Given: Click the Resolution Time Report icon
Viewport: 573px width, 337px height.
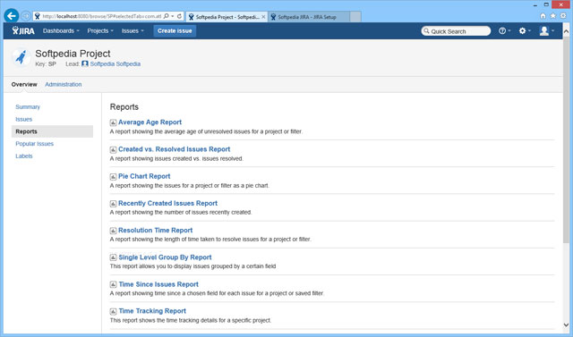Looking at the screenshot, I should [114, 231].
